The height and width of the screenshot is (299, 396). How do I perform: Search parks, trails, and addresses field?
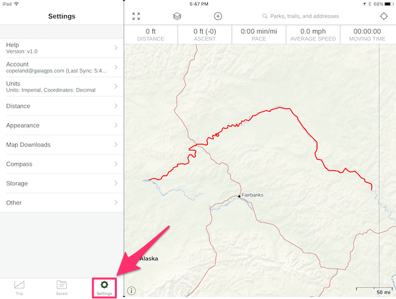pyautogui.click(x=300, y=16)
